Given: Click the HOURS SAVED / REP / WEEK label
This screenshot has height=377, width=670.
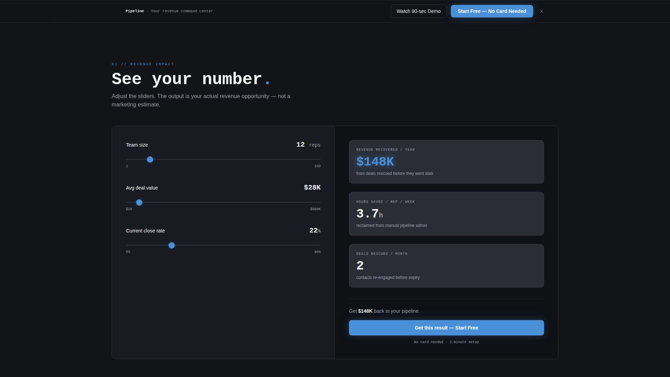Looking at the screenshot, I should tap(386, 202).
